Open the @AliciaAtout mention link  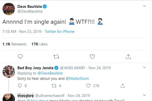(37, 100)
